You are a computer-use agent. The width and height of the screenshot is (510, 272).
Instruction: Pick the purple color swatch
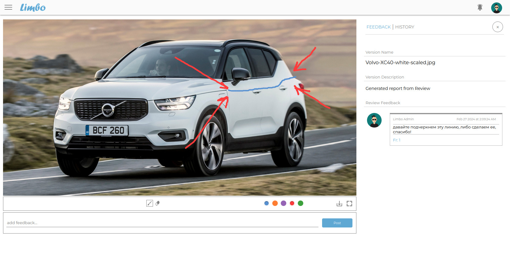click(x=284, y=203)
